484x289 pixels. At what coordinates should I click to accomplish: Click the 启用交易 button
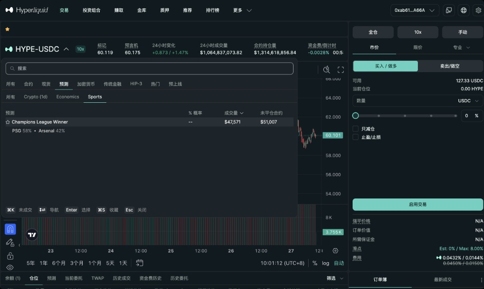[418, 204]
